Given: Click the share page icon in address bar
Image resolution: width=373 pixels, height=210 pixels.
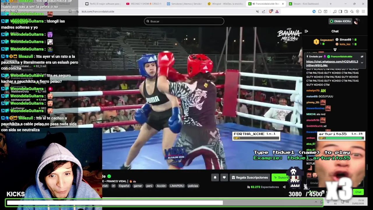Looking at the screenshot, I should click(263, 11).
